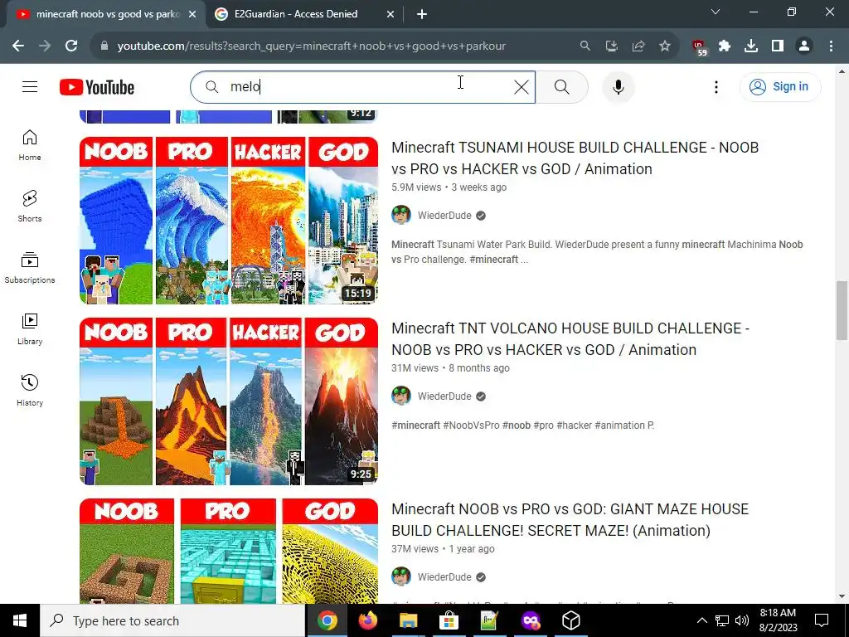Click the site lock icon
Screen dimensions: 849x637
tap(104, 46)
